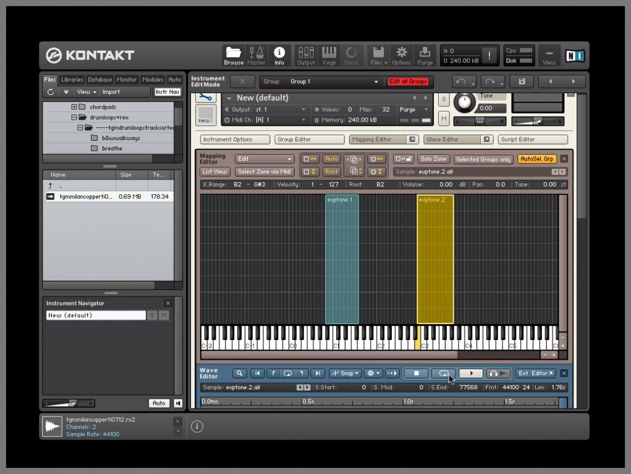Expand the chordpads folder
Viewport: 631px width, 474px height.
tap(74, 107)
